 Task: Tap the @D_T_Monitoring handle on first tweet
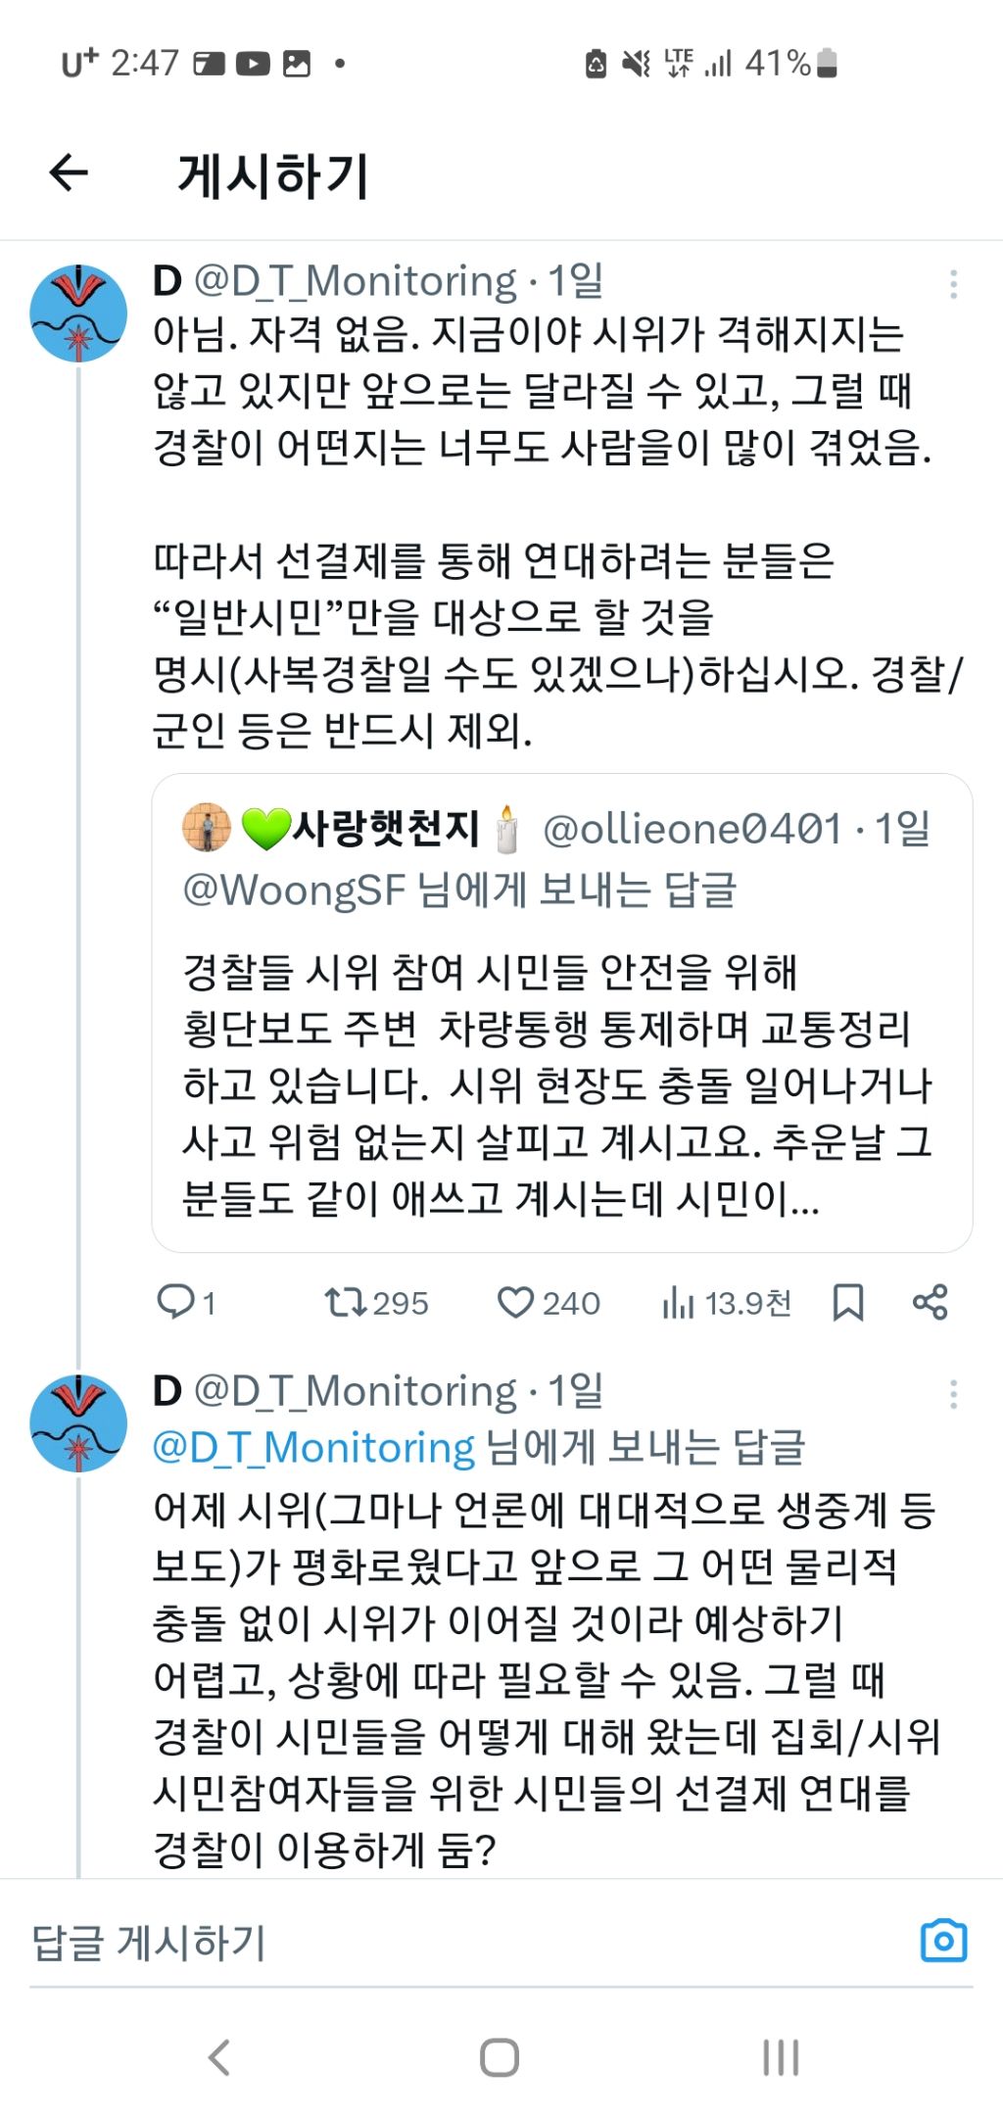[x=355, y=281]
